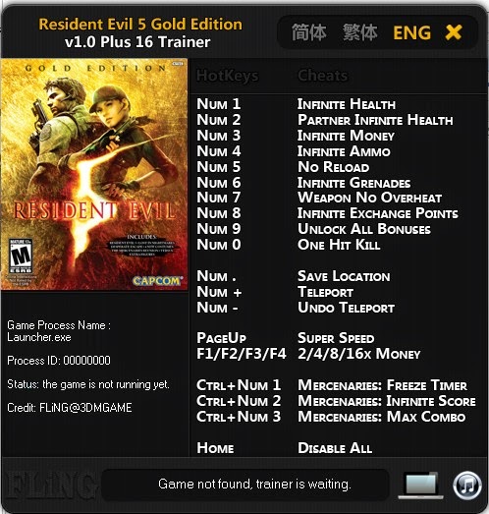The image size is (489, 514).
Task: Toggle One Hit Kill
Action: point(339,245)
